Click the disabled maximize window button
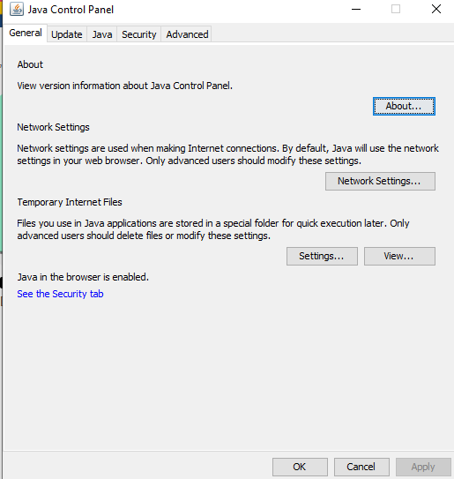The width and height of the screenshot is (454, 479). pyautogui.click(x=396, y=9)
